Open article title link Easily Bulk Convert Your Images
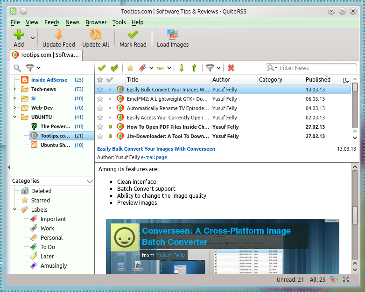The height and width of the screenshot is (292, 365). click(x=156, y=149)
